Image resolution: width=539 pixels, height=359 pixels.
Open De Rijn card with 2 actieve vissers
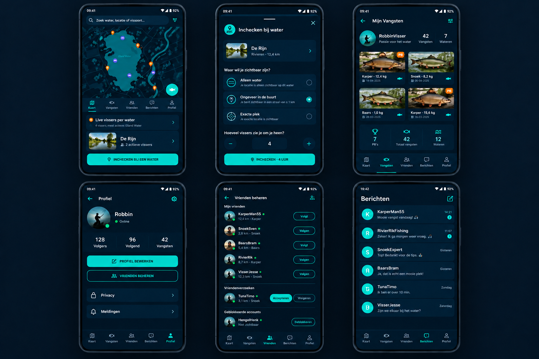[x=133, y=141]
